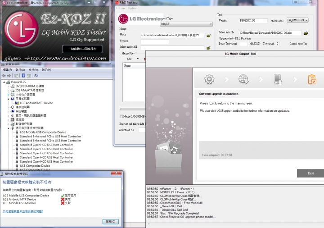The image size is (324, 228).
Task: Click the Test Version field D80220C_00
Action: coord(253,21)
